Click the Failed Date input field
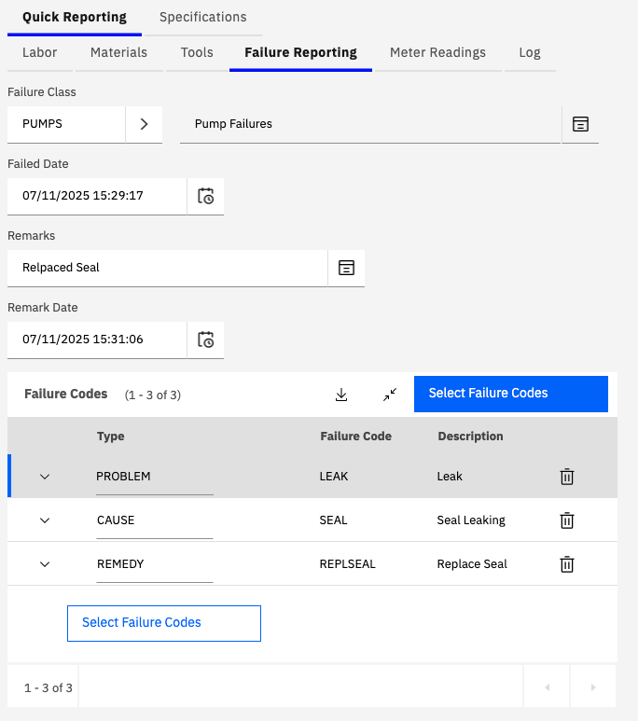The height and width of the screenshot is (721, 638). (97, 197)
